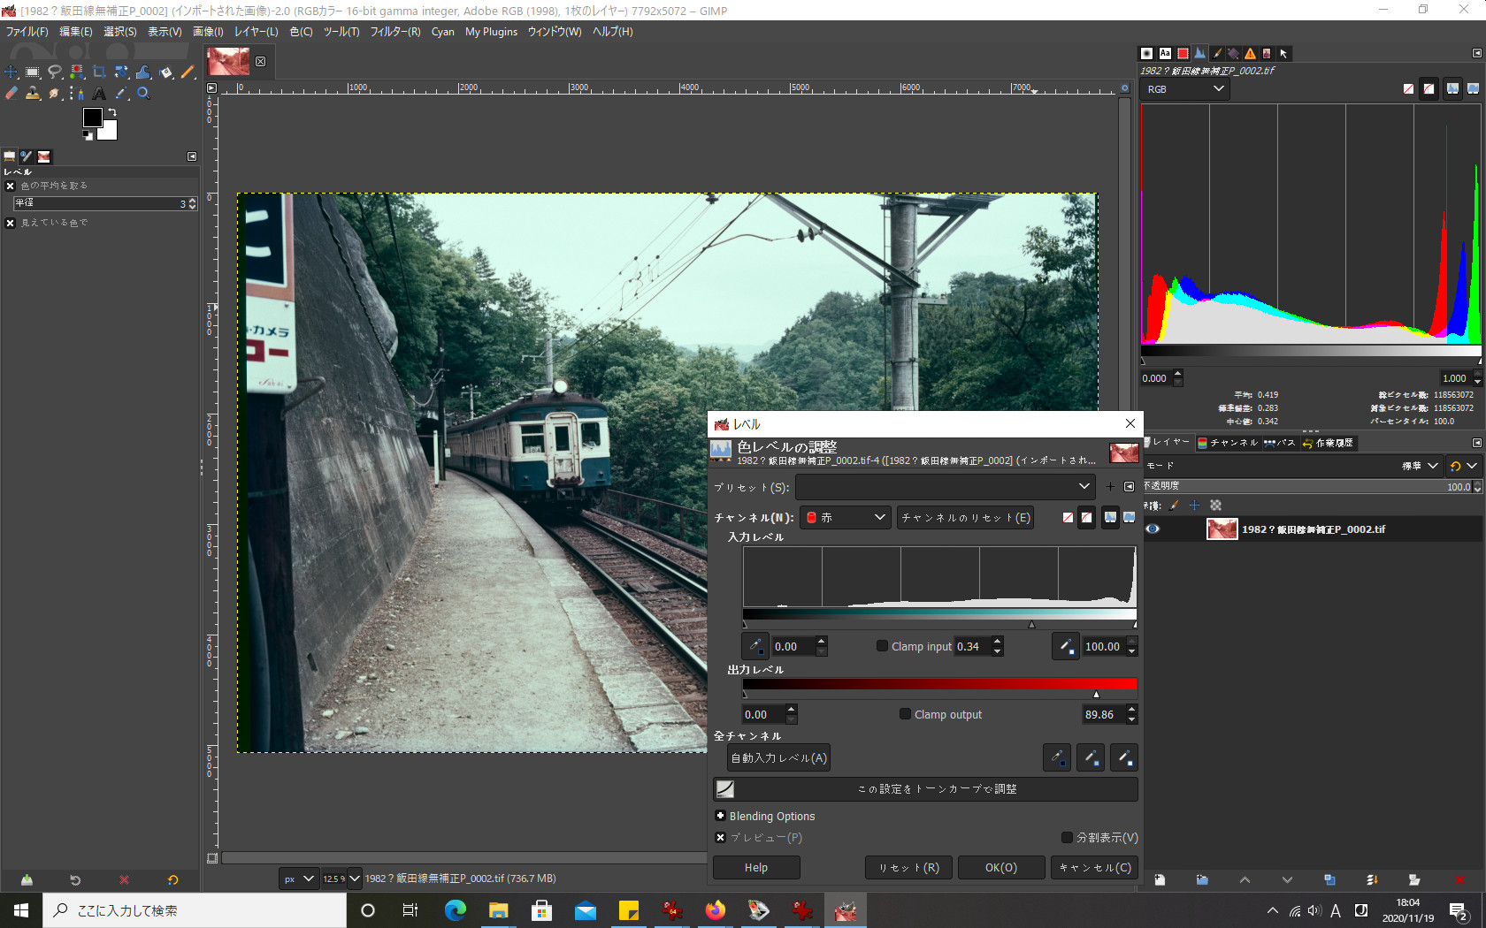This screenshot has width=1486, height=928.
Task: Select the Bucket Fill tool
Action: 165,72
